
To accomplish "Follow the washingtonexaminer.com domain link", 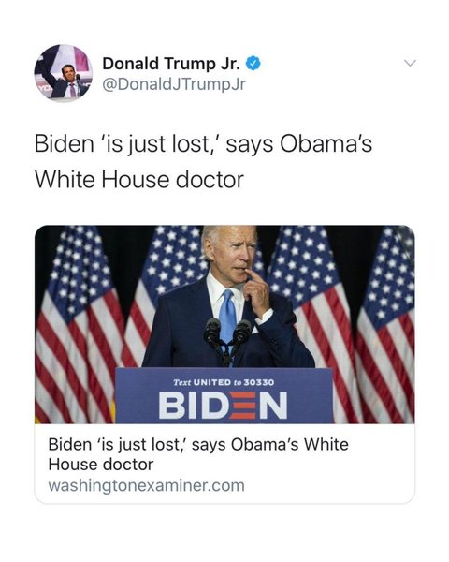I will coord(147,485).
